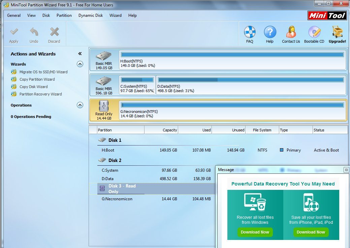Launch the Copy Disk Wizard link
Screen dimensions: 350x248
pos(33,87)
